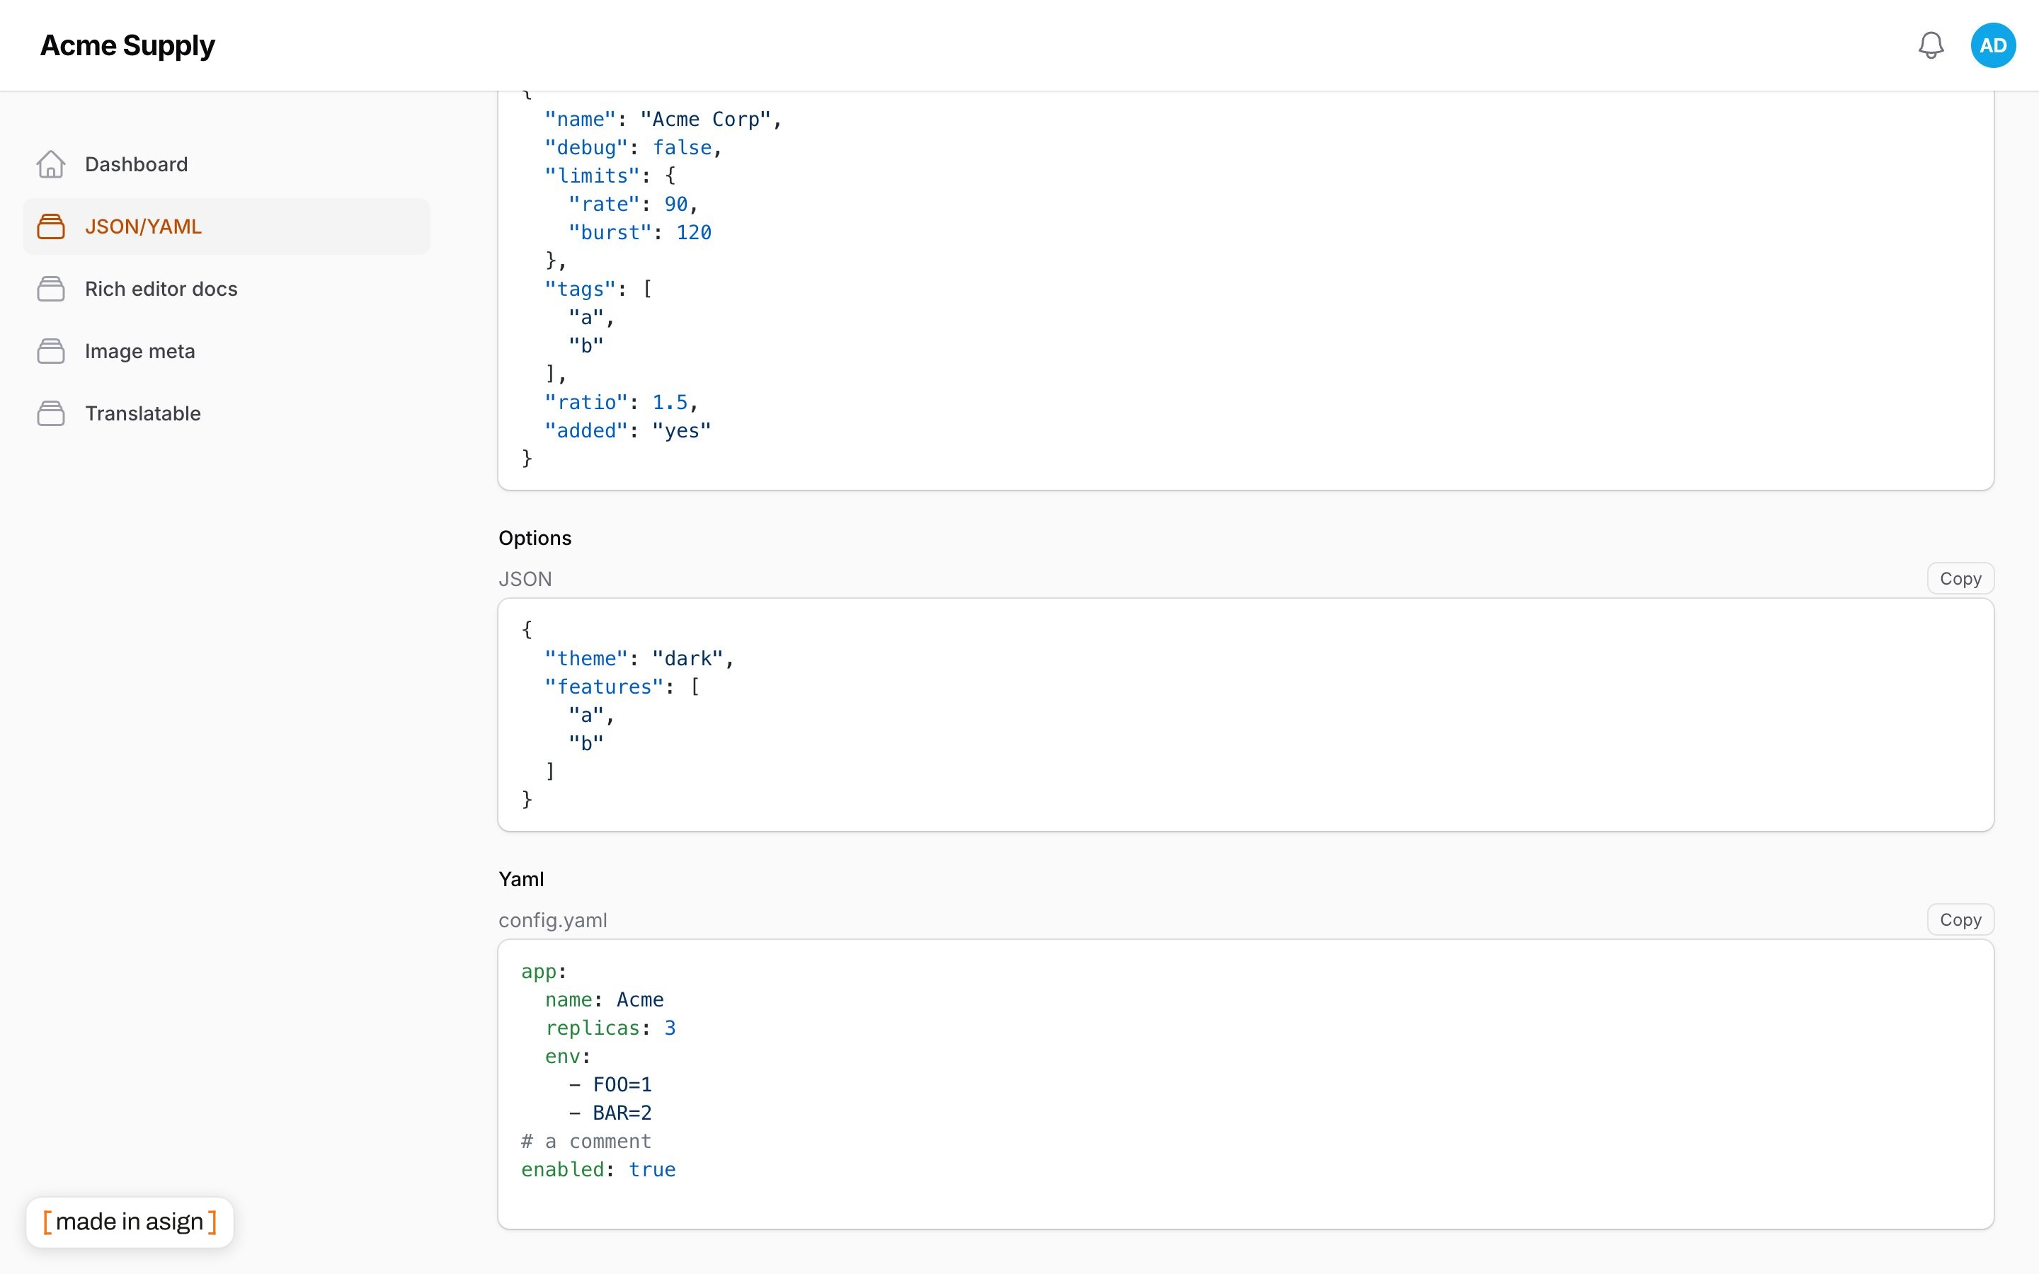Click the Yaml section heading
This screenshot has height=1274, width=2039.
click(522, 880)
